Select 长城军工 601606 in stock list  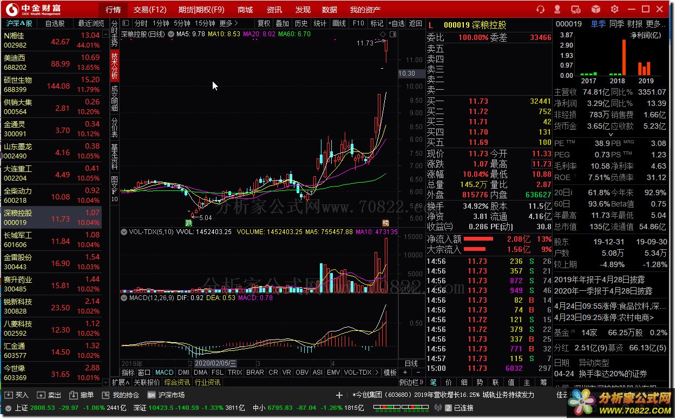51,240
